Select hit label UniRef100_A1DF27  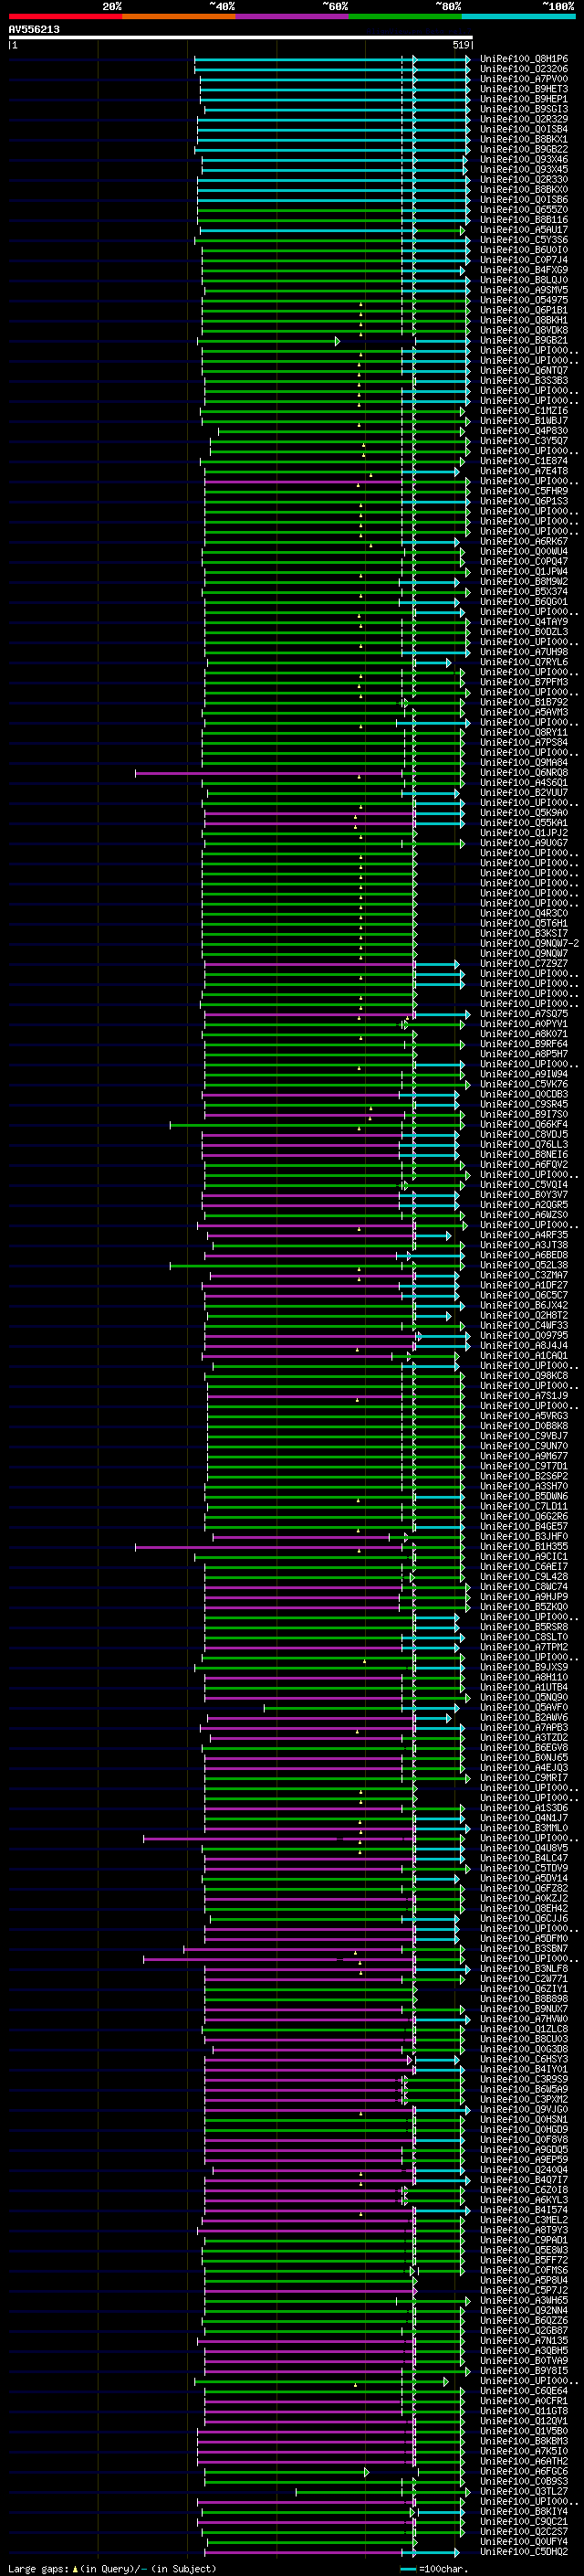[x=524, y=1285]
